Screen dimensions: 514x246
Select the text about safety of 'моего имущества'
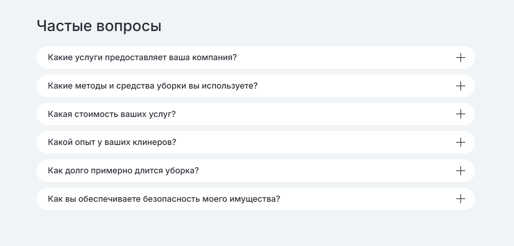click(x=164, y=199)
